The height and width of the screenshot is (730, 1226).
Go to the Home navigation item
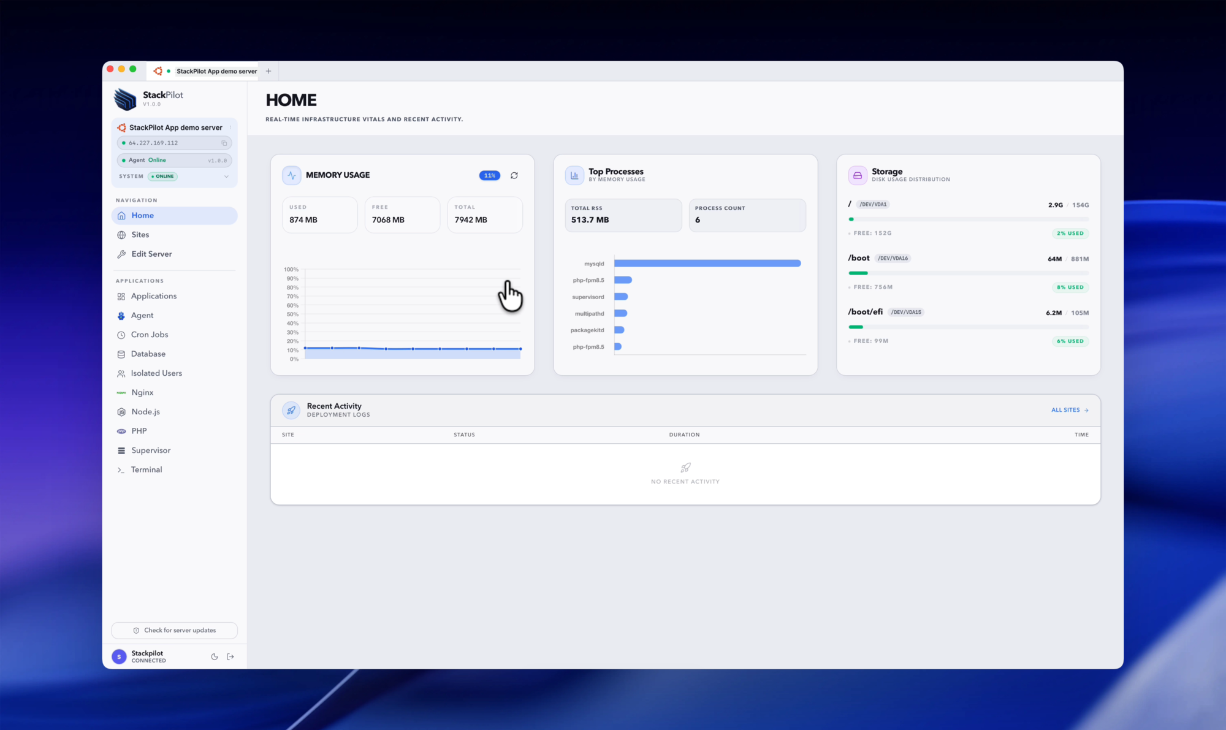[x=175, y=216]
